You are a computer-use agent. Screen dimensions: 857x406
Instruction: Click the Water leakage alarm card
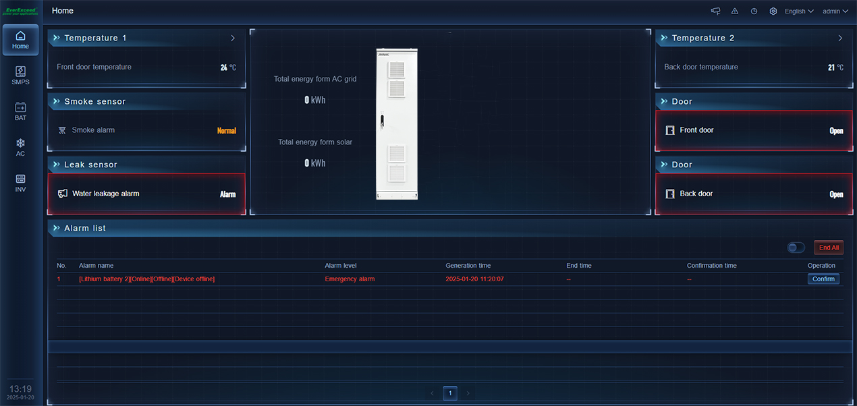click(146, 194)
